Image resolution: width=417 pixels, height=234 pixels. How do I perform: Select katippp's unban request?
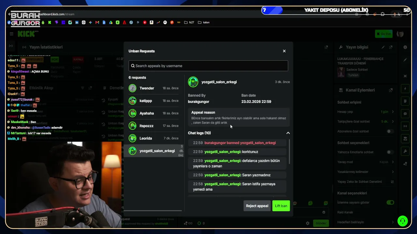[153, 101]
